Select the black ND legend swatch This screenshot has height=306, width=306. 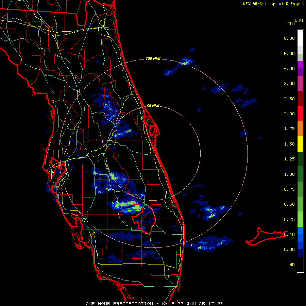300,265
